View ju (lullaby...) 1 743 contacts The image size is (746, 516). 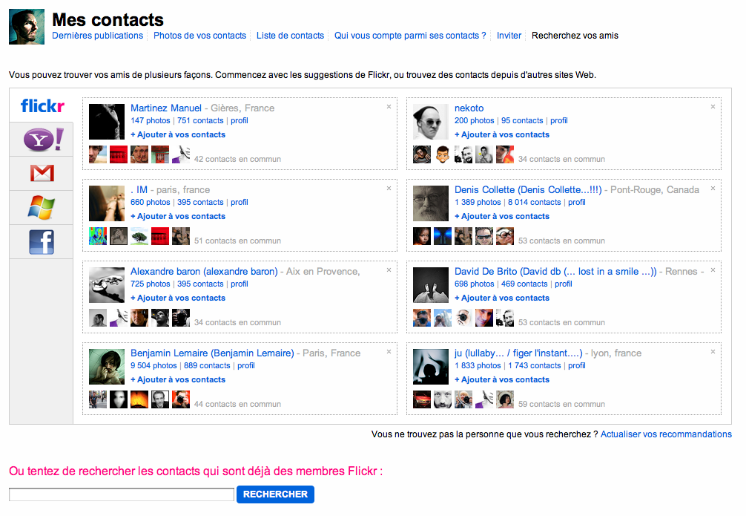click(535, 365)
